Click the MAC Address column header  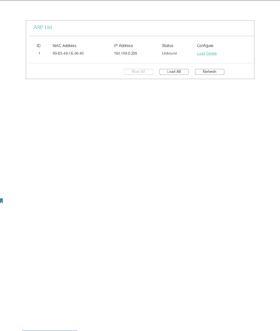(x=64, y=46)
